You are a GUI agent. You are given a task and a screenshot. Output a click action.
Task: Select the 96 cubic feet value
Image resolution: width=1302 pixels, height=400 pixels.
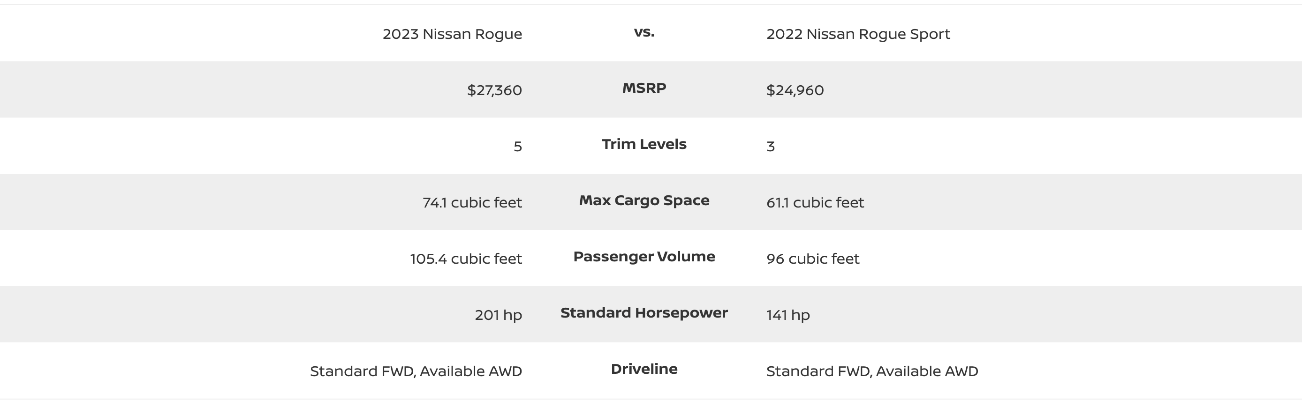click(x=812, y=259)
